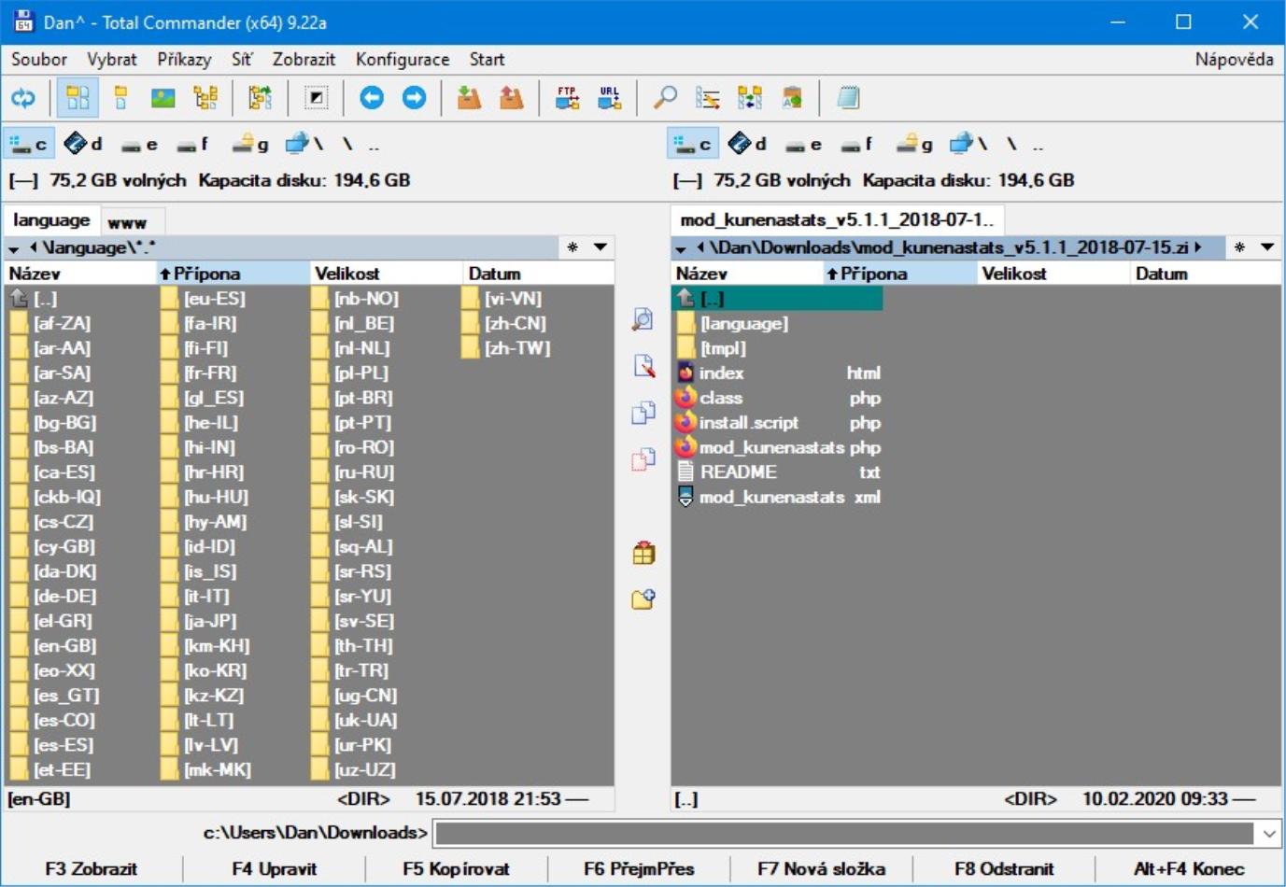Click the edit file icon in middle bar
This screenshot has height=887, width=1286.
click(x=643, y=366)
